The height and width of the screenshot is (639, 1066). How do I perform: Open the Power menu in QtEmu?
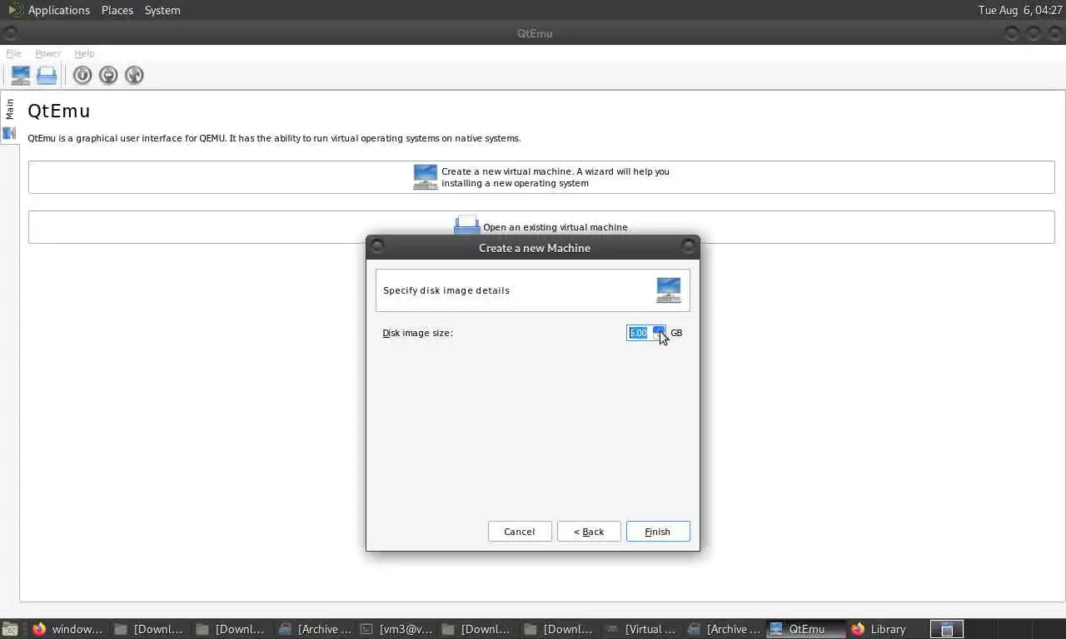pos(47,53)
